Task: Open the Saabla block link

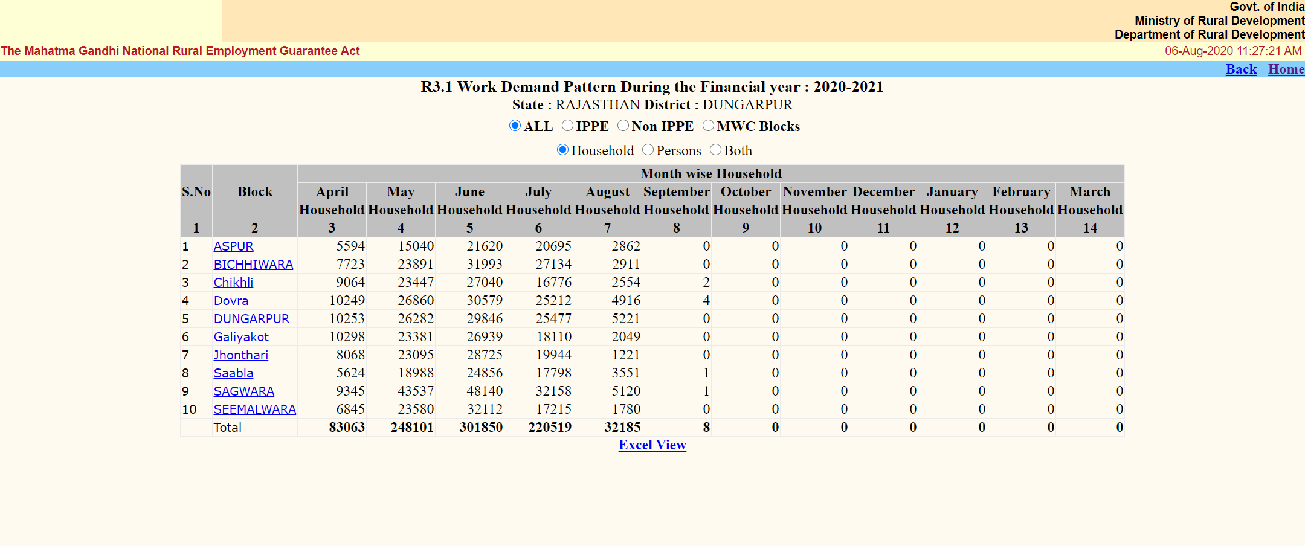Action: click(233, 373)
